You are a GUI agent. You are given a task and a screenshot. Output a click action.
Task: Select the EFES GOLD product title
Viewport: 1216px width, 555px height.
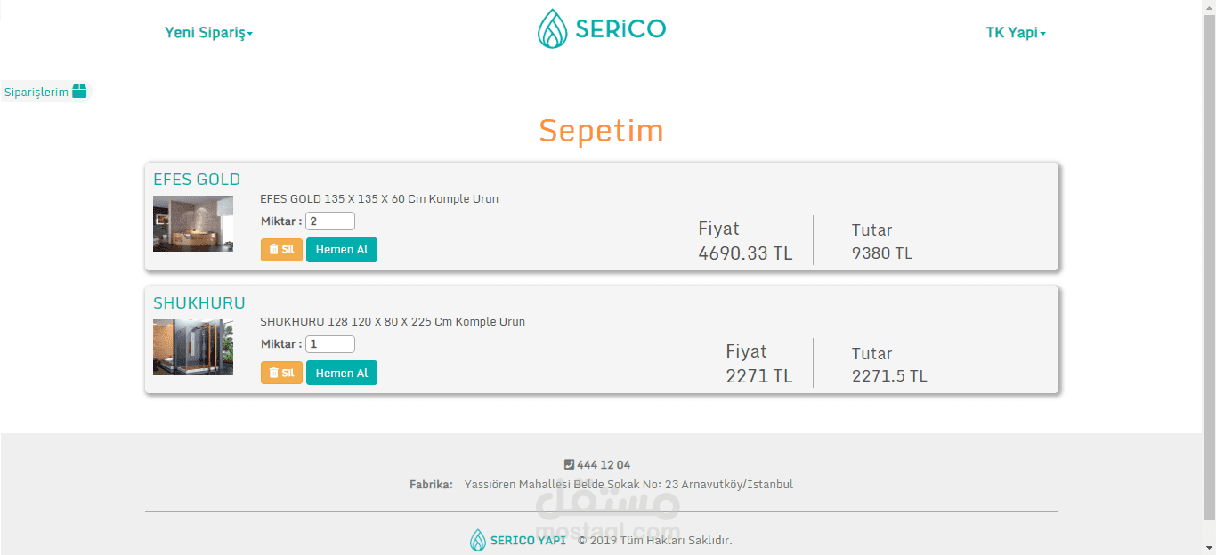pyautogui.click(x=197, y=180)
